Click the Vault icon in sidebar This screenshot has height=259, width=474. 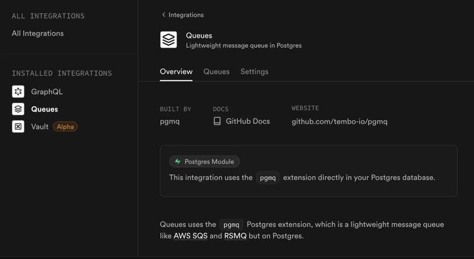(18, 126)
